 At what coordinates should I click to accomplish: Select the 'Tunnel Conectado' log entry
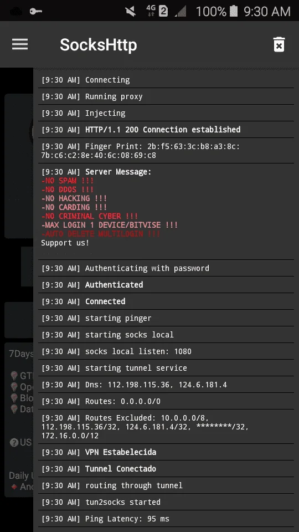[x=166, y=469]
